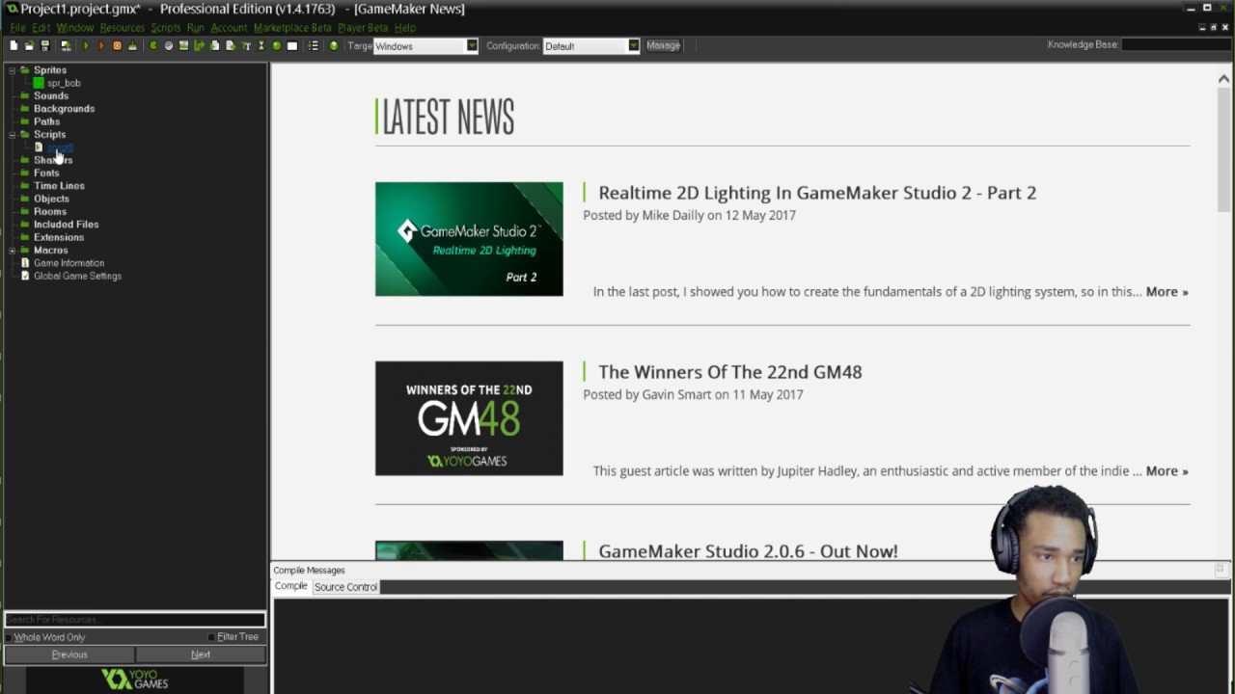The width and height of the screenshot is (1235, 694).
Task: Run in debug mode with orange play icon
Action: coord(101,45)
